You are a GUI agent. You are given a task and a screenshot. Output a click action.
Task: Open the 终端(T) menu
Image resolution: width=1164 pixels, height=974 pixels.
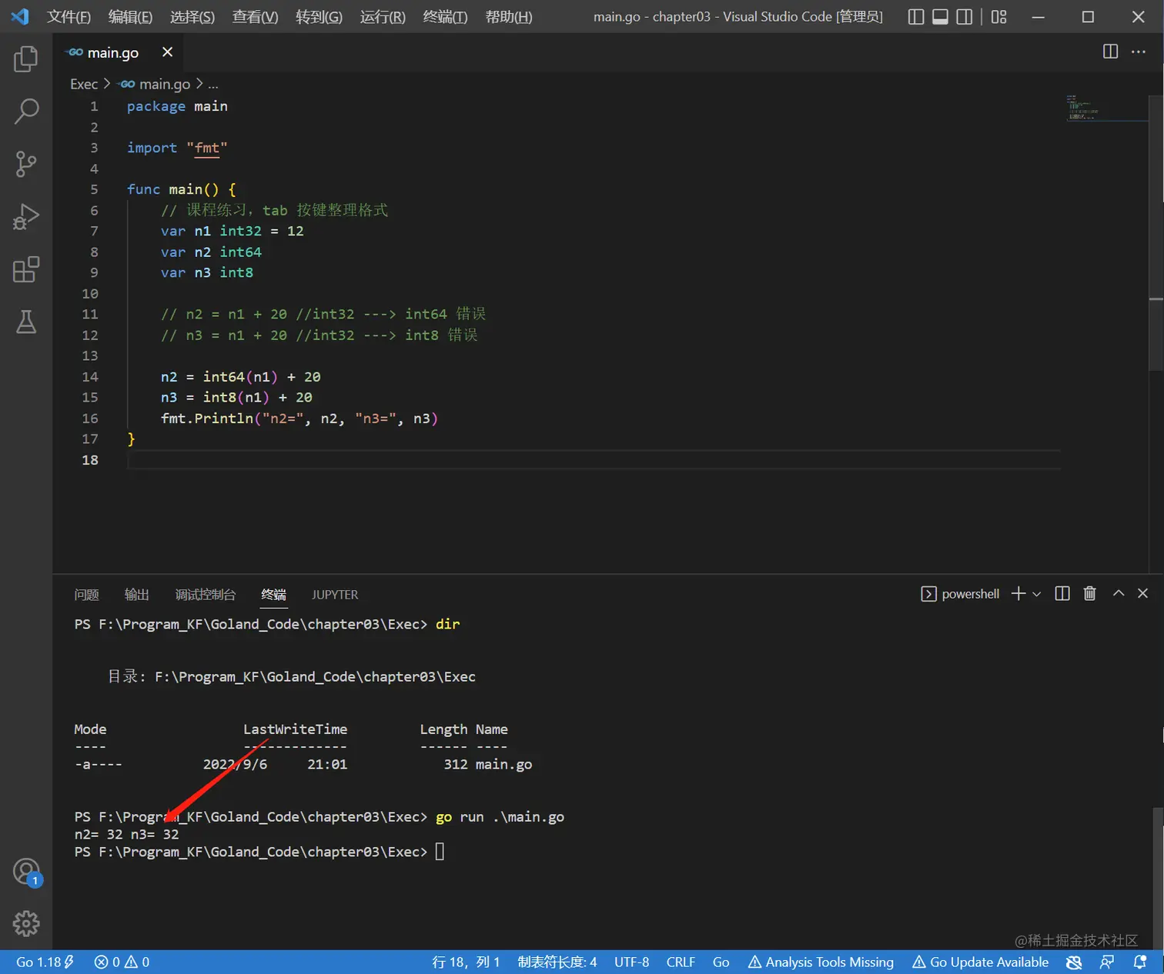click(x=445, y=17)
